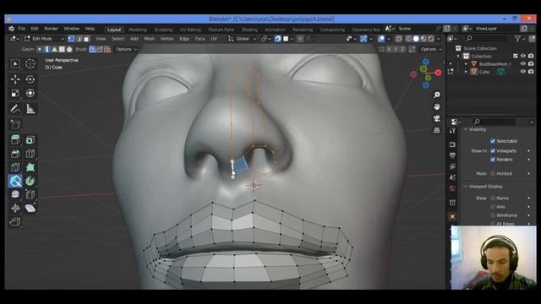Image resolution: width=541 pixels, height=304 pixels.
Task: Hide BustBaseMesh via its eye icon
Action: point(523,64)
